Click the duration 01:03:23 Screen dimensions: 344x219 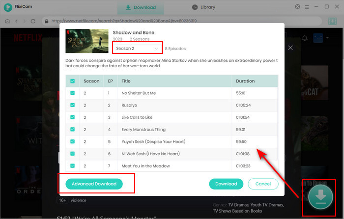(243, 166)
